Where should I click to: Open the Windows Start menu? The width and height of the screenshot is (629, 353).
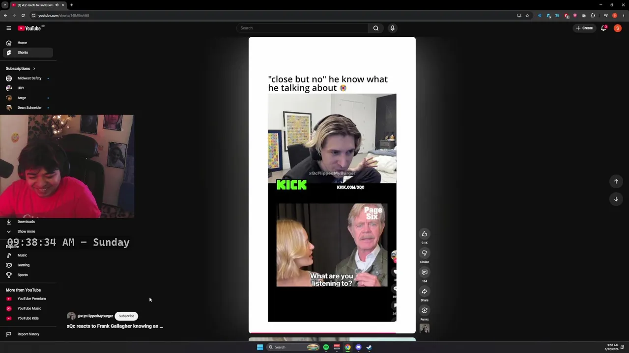tap(260, 347)
